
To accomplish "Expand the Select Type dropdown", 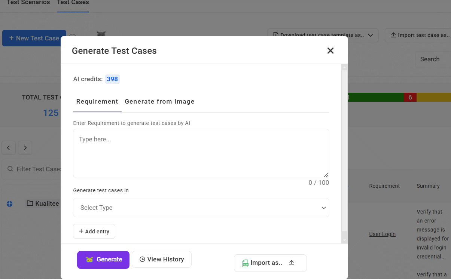I will (x=201, y=208).
